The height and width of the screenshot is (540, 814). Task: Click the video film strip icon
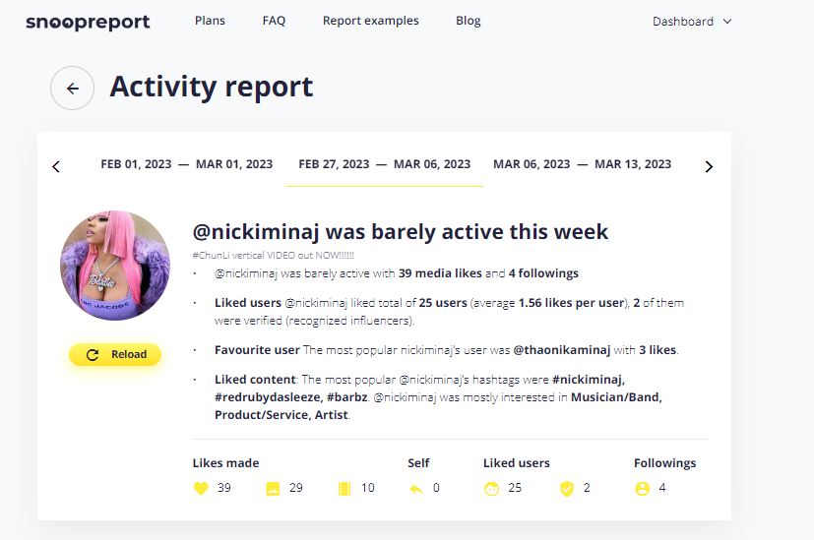tap(344, 489)
